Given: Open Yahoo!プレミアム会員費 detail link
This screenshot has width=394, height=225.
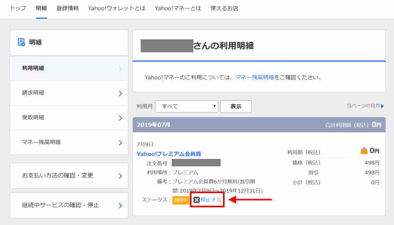Looking at the screenshot, I should pyautogui.click(x=169, y=154).
